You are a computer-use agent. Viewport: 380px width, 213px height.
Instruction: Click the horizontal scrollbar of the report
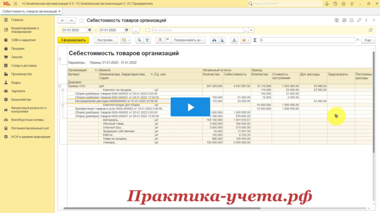pos(162,208)
